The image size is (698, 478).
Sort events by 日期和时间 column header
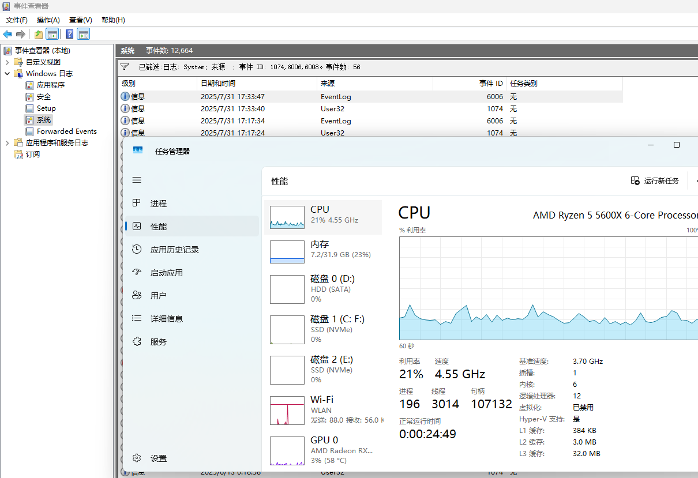pos(257,84)
